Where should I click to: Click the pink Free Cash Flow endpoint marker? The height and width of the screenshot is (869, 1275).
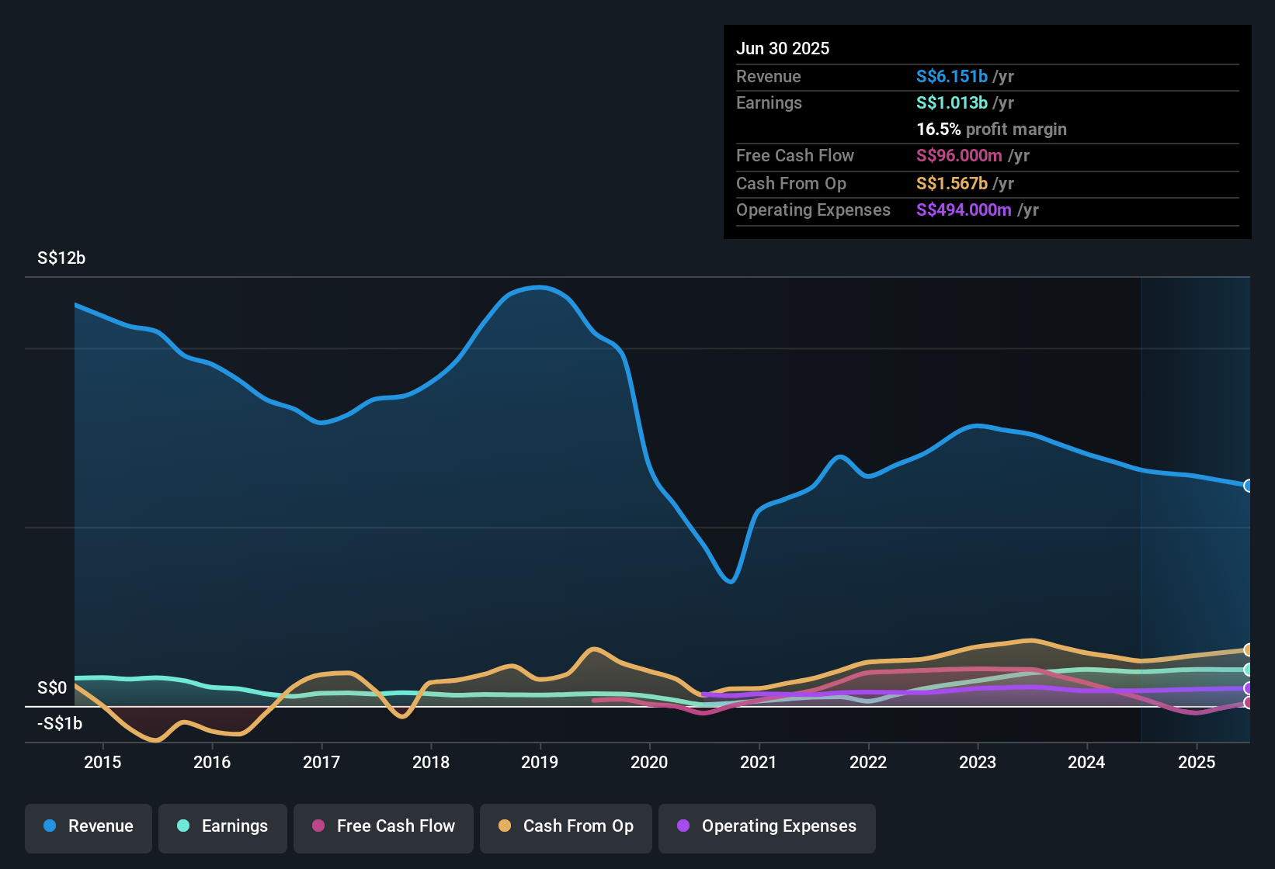(1249, 703)
